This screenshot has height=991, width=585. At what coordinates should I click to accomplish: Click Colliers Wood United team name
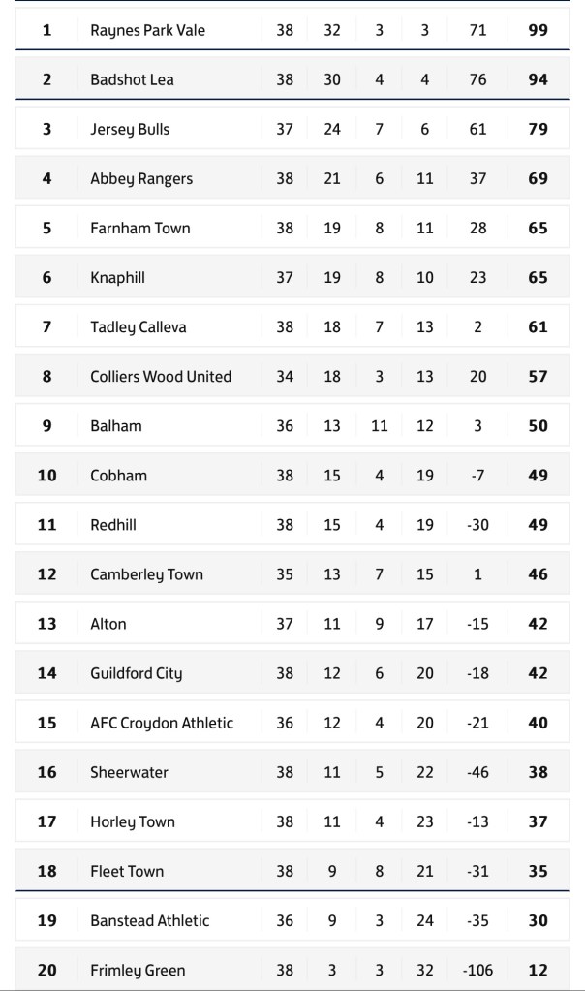tap(161, 376)
